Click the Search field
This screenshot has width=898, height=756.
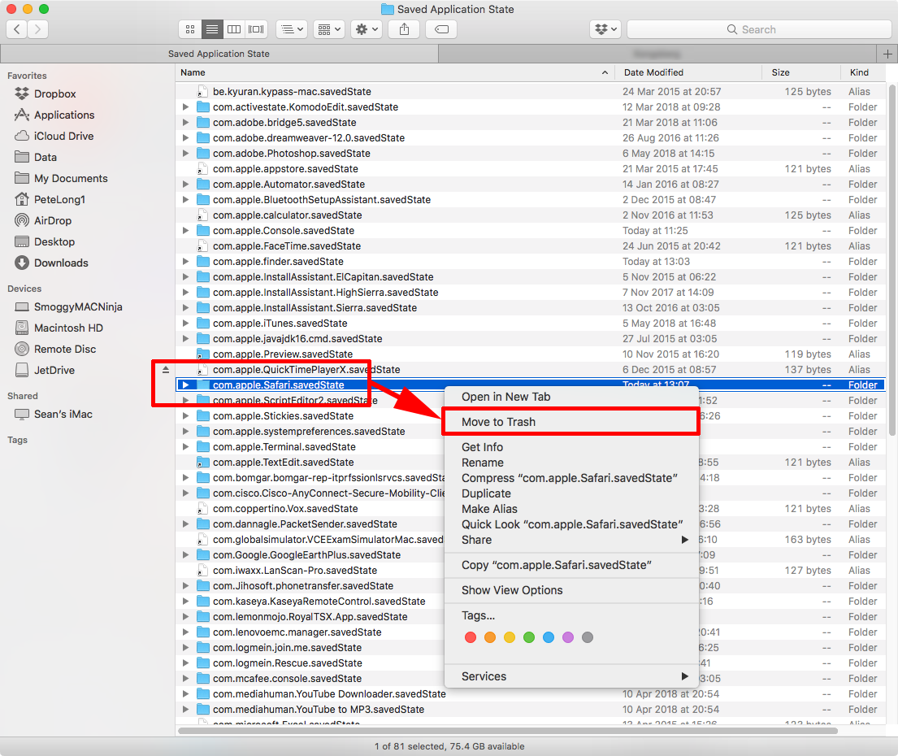click(759, 29)
